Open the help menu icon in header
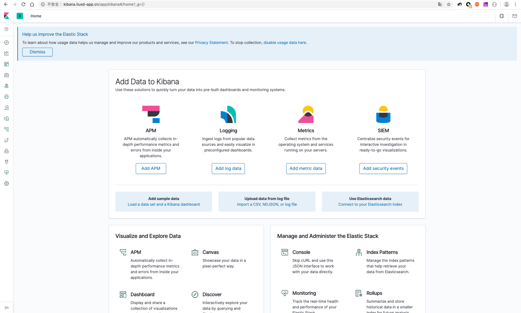The image size is (521, 313). click(502, 16)
